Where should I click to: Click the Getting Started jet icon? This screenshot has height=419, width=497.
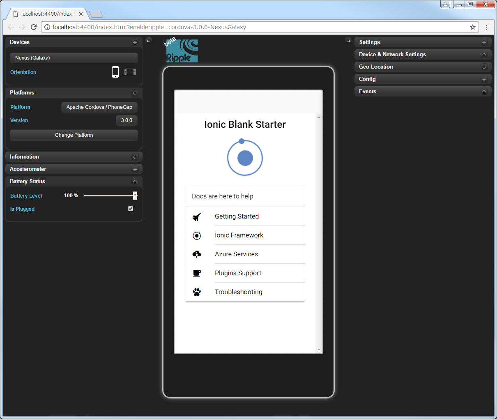[197, 216]
